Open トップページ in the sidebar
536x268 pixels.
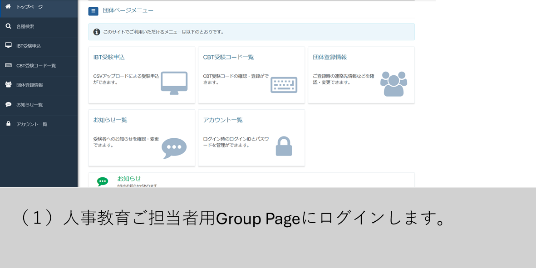click(x=39, y=7)
